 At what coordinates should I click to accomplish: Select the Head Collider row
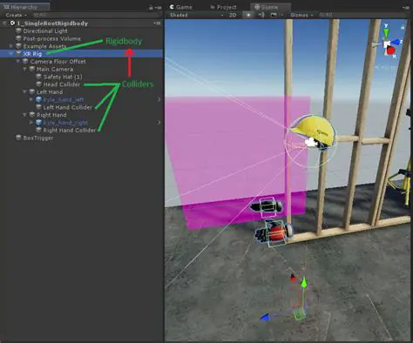(81, 84)
